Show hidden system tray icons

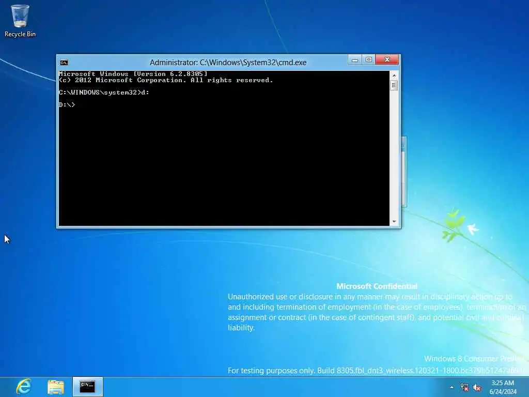click(x=452, y=388)
